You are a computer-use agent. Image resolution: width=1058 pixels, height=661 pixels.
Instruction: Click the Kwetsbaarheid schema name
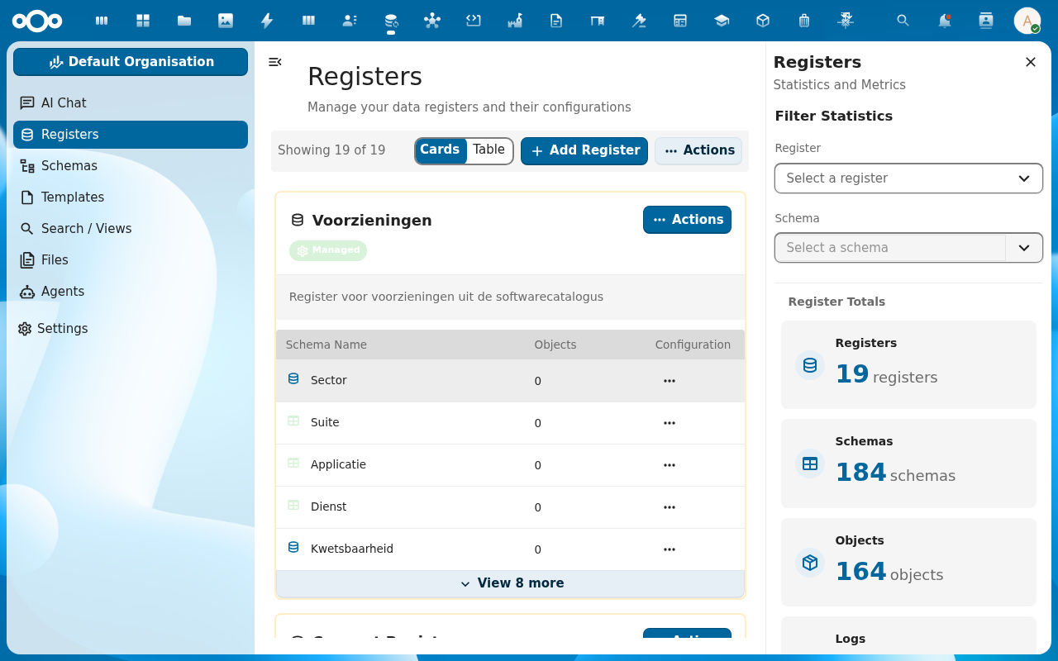tap(352, 549)
